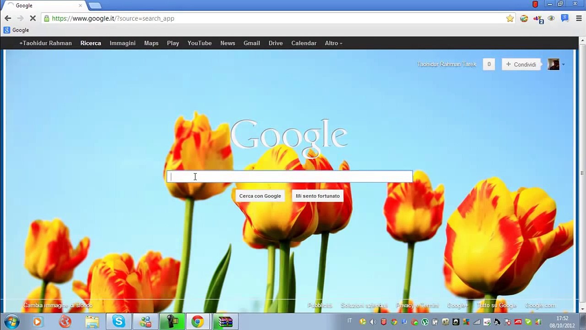The height and width of the screenshot is (330, 586).
Task: Open the new tab button
Action: 95,5
